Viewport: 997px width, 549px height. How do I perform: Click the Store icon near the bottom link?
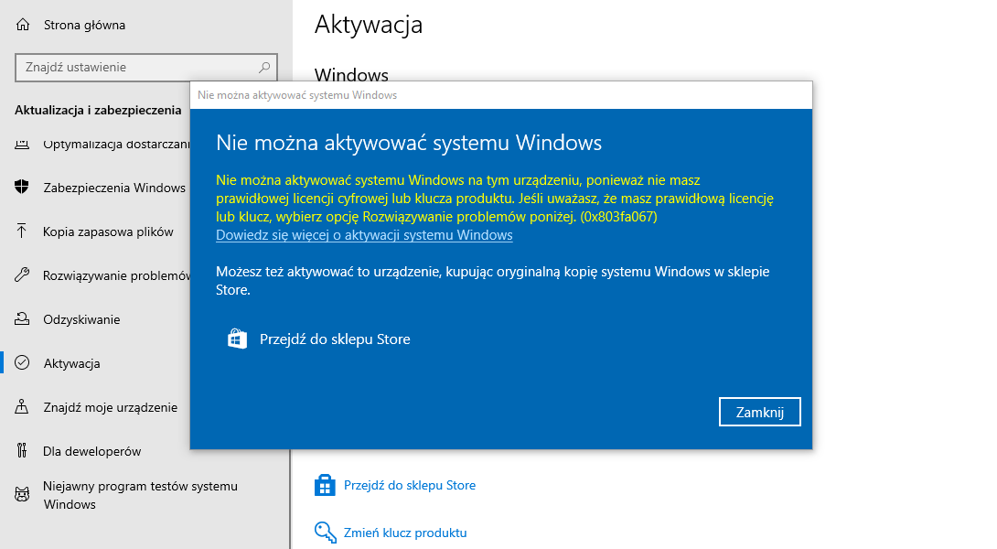326,485
